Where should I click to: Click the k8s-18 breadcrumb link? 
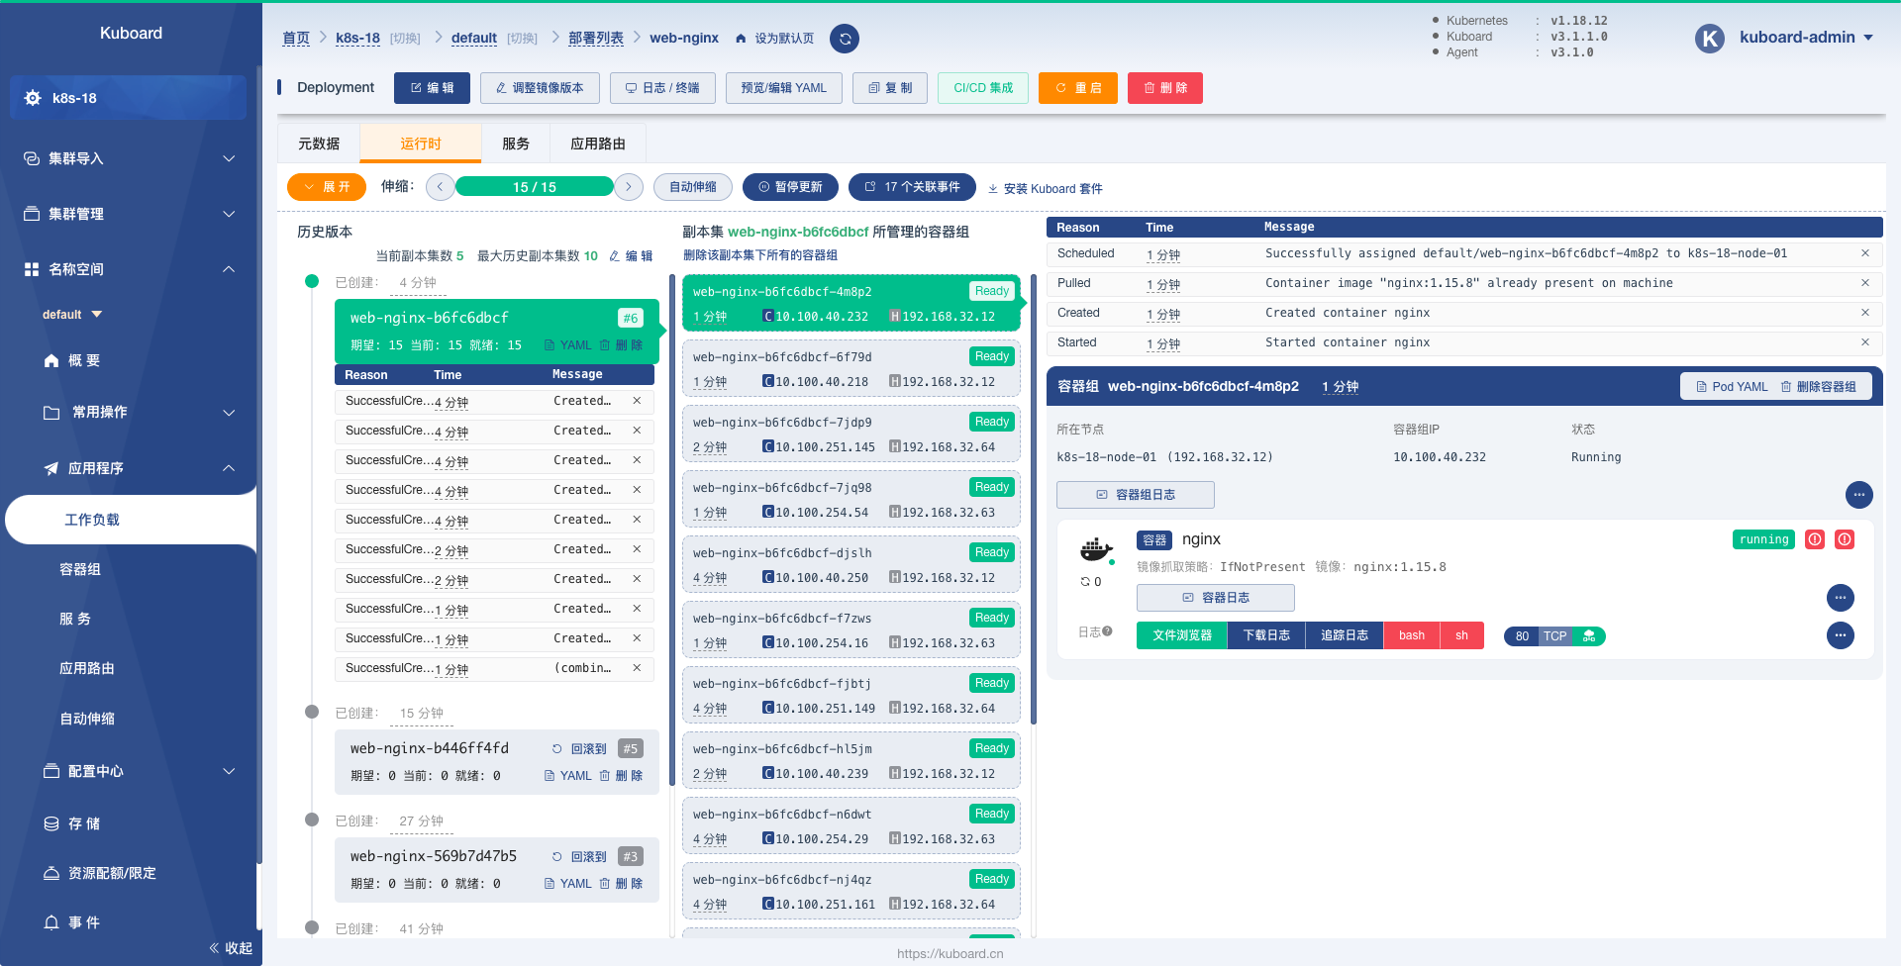click(x=357, y=39)
